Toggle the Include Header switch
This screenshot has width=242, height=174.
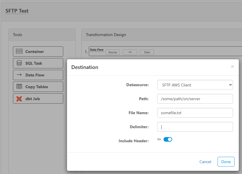coord(168,139)
